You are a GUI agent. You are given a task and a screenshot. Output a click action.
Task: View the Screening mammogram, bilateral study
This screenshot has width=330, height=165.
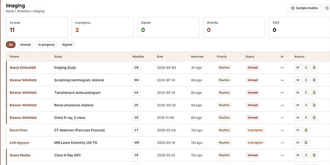[x=298, y=80]
